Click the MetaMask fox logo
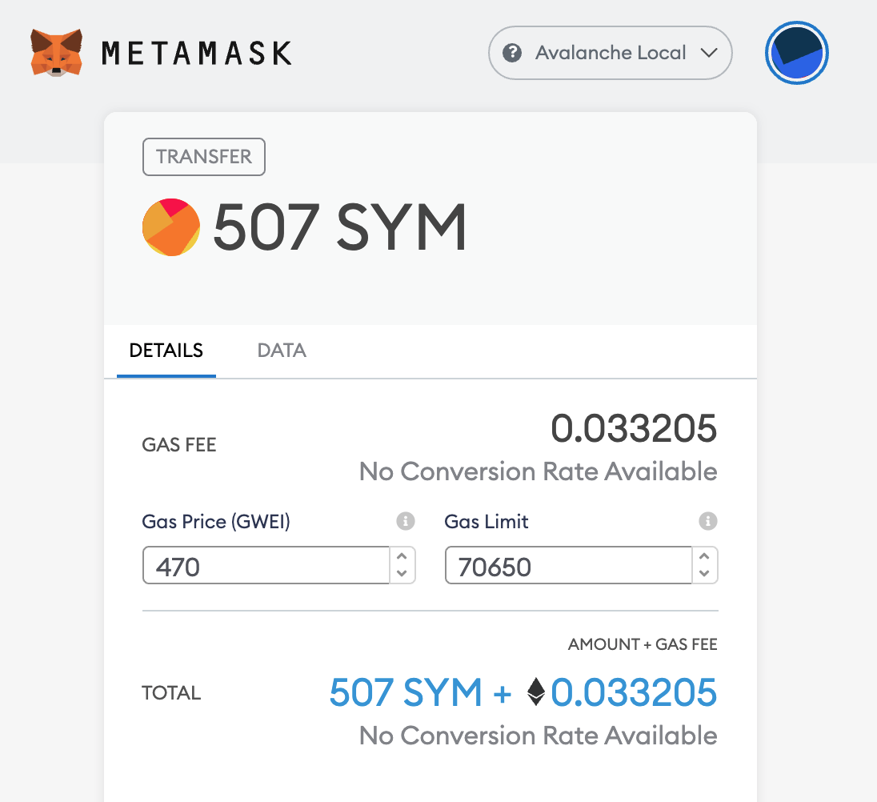The image size is (877, 802). 56,53
